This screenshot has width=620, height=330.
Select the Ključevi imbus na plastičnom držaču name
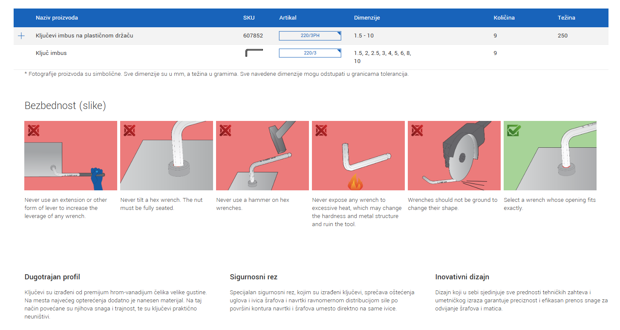pyautogui.click(x=84, y=36)
